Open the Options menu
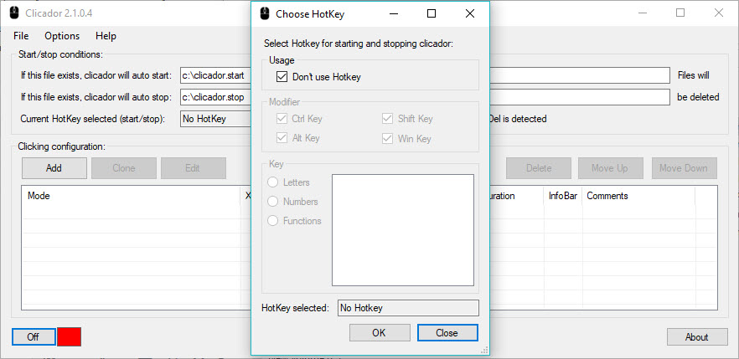The image size is (739, 359). [62, 36]
